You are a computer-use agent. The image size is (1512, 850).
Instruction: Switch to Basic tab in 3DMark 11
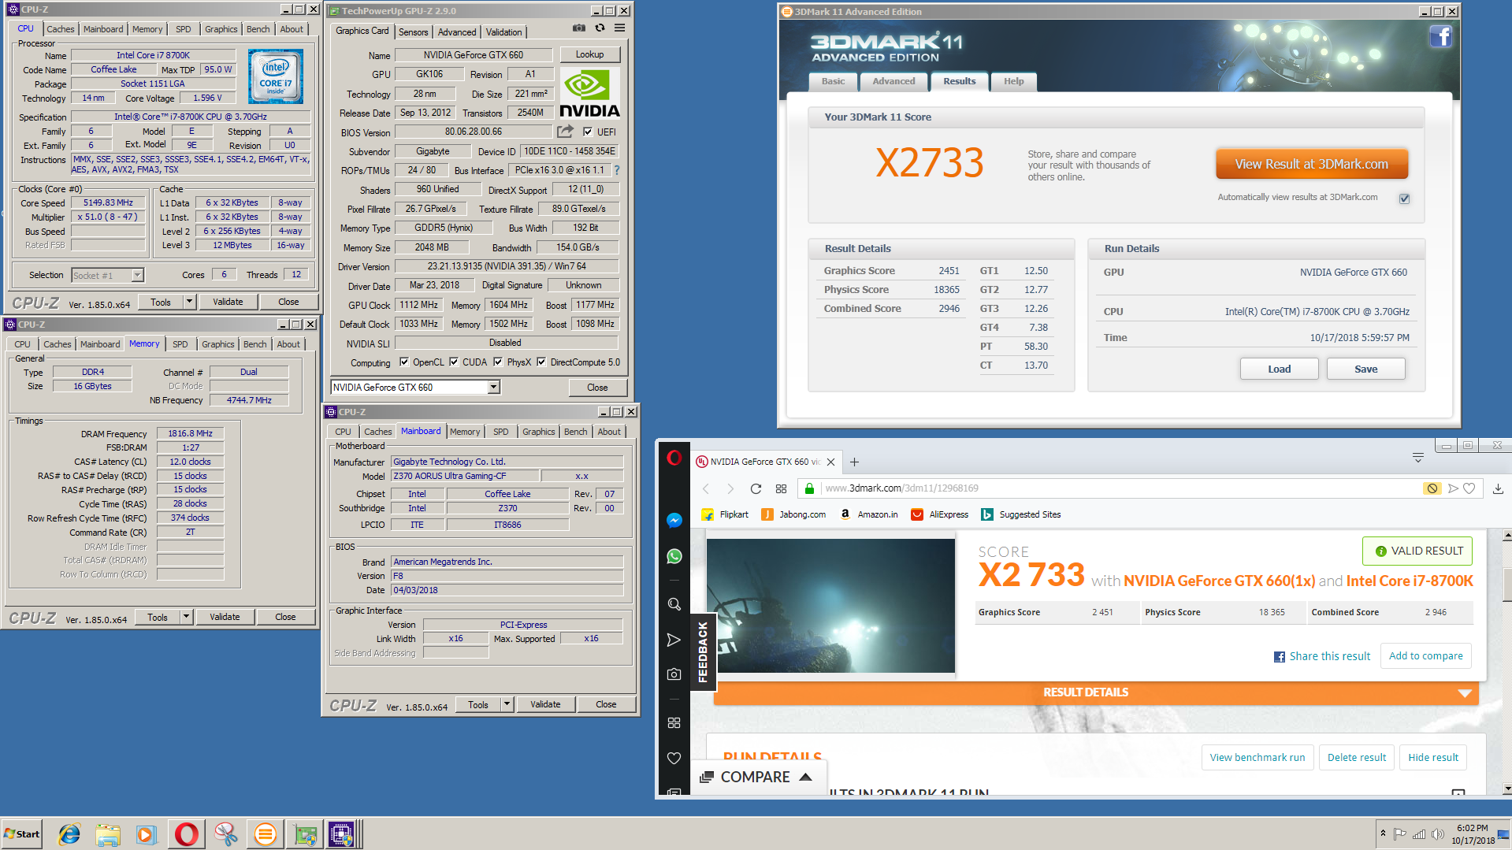point(833,81)
